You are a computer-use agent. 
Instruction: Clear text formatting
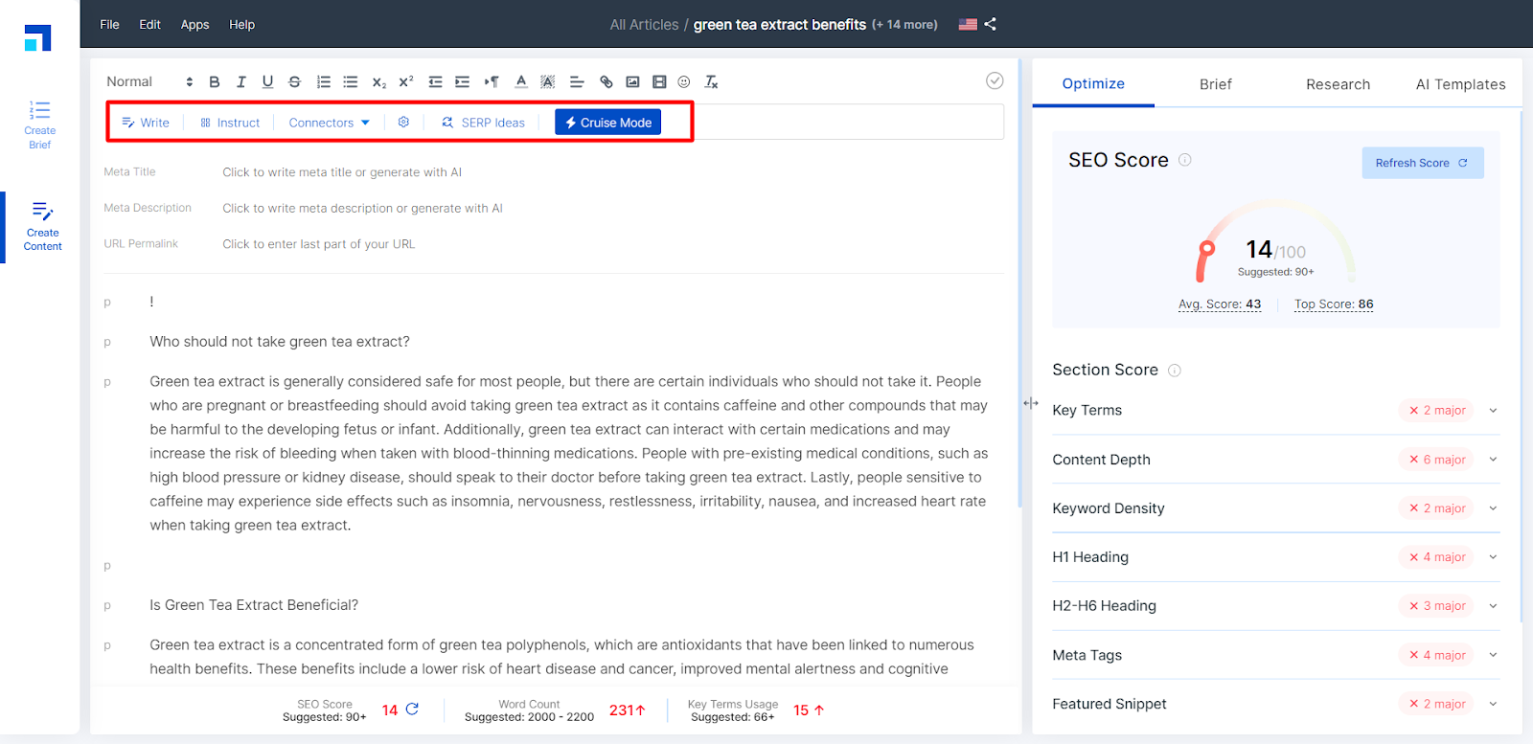tap(711, 82)
